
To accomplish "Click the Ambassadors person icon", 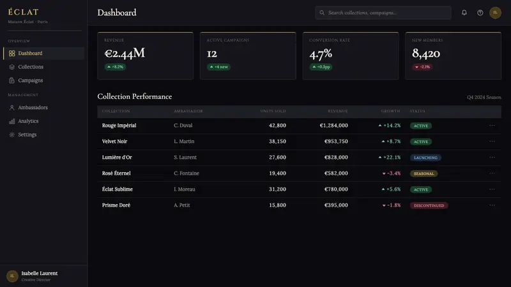I will click(x=11, y=108).
